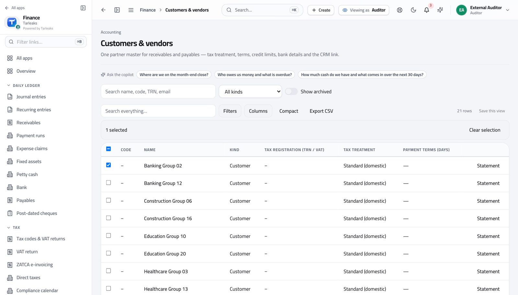This screenshot has height=295, width=518.
Task: Click Save this view
Action: click(x=492, y=111)
